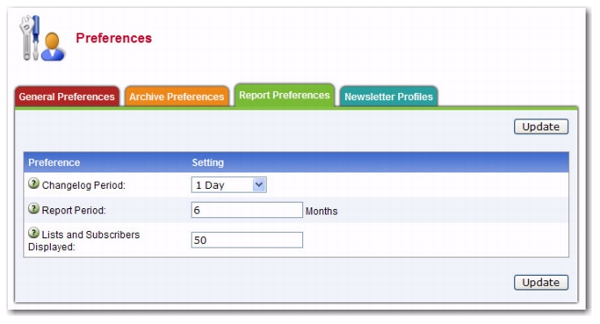
Task: Click the bottom Update button
Action: click(541, 283)
